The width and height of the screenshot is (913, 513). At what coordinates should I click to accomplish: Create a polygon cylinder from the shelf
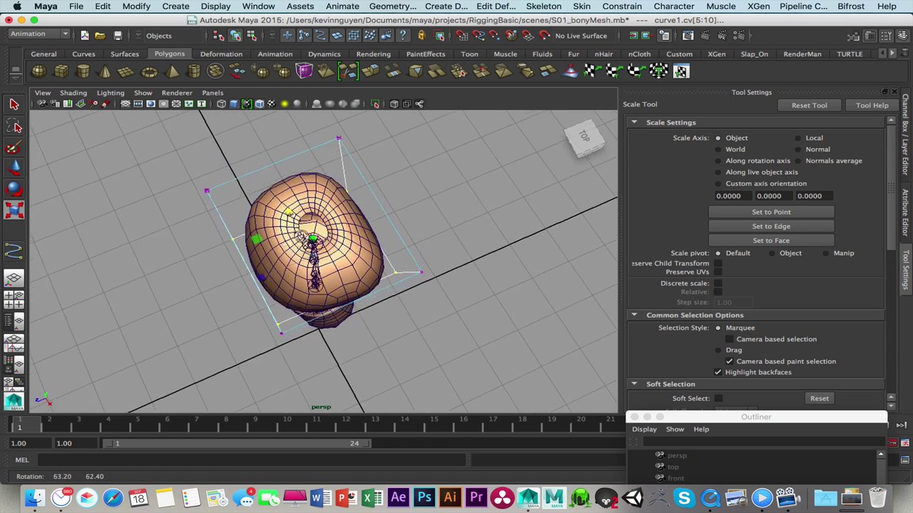83,71
